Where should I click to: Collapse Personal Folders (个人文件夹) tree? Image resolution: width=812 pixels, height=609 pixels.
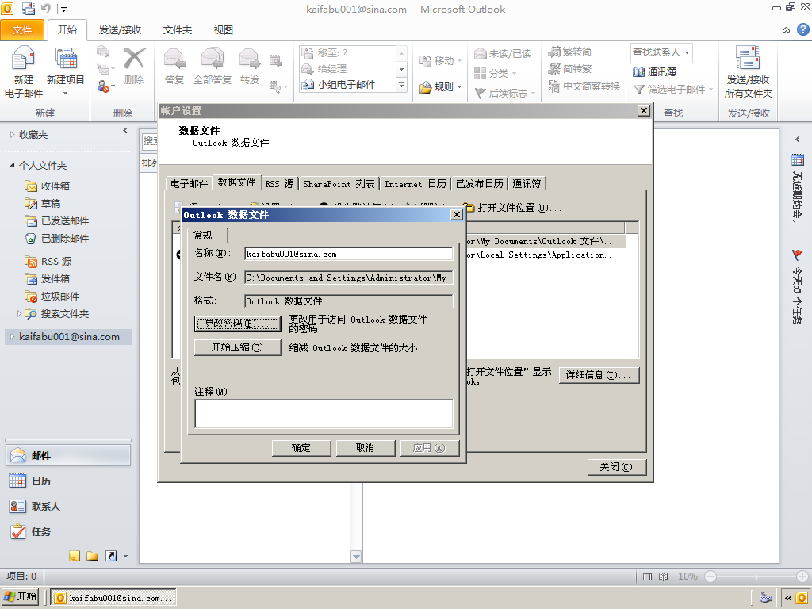click(x=13, y=165)
